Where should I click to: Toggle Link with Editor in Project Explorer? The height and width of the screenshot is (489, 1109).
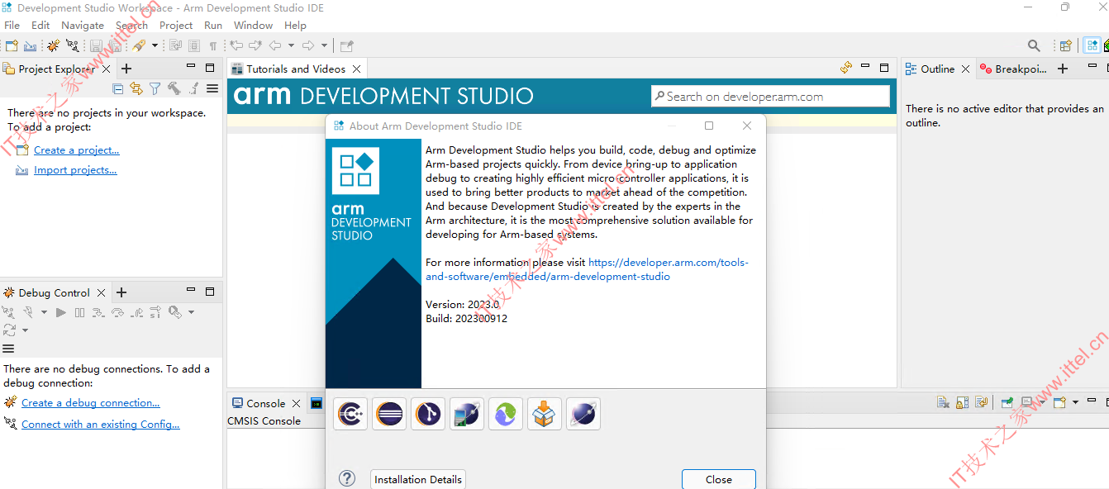pyautogui.click(x=136, y=88)
